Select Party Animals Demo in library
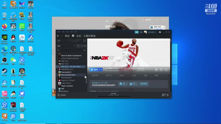The width and height of the screenshot is (221, 124). coord(71,75)
